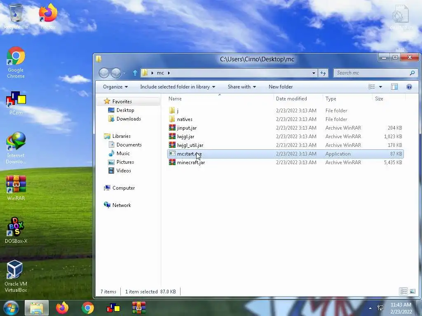This screenshot has width=422, height=316.
Task: Open the view options dropdown arrow
Action: click(380, 87)
